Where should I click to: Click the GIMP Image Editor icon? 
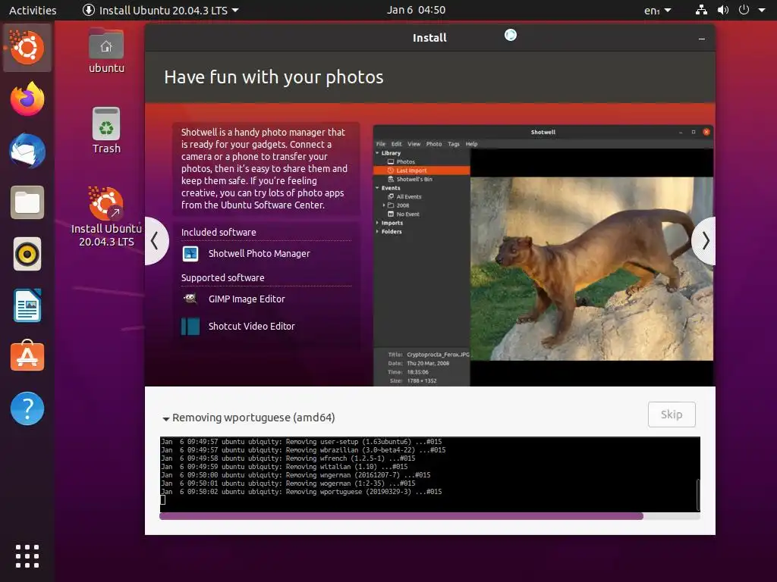click(190, 299)
